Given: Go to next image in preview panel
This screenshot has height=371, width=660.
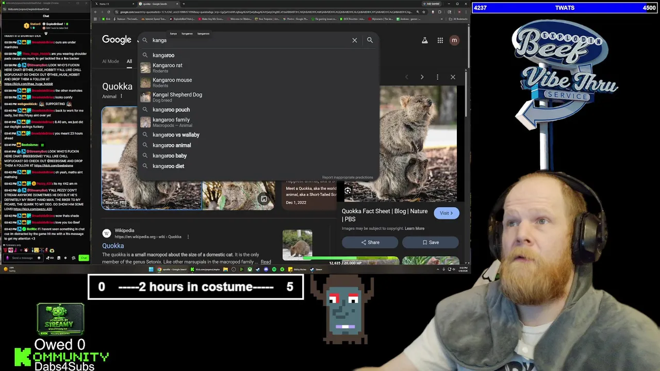Looking at the screenshot, I should coord(422,77).
